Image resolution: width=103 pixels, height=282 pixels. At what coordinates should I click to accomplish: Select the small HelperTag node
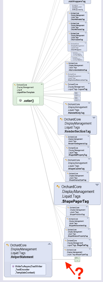[x=77, y=54]
